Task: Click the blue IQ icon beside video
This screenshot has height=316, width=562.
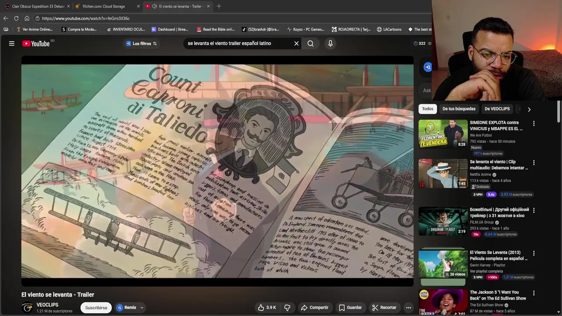Action: 427,67
